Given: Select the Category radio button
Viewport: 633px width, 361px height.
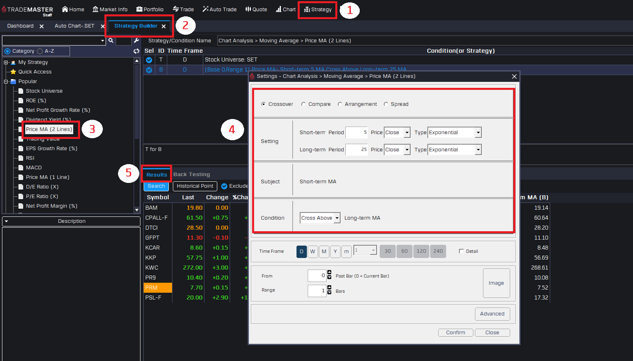Looking at the screenshot, I should click(x=7, y=51).
